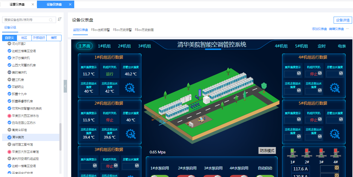The height and width of the screenshot is (177, 353).
Task: Go to 1#机组 page in dashboard nav
Action: pos(104,46)
